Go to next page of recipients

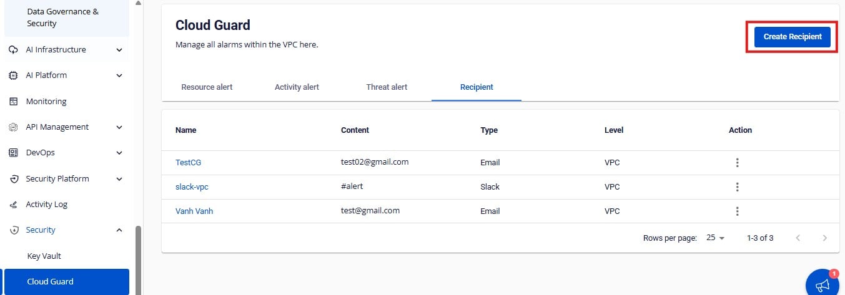[824, 238]
